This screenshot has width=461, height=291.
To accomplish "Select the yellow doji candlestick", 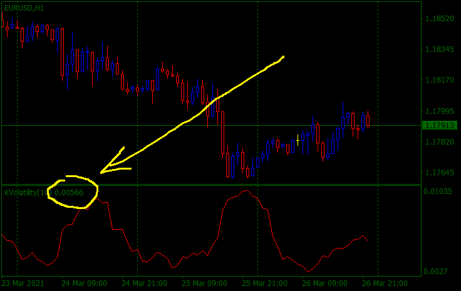I will click(x=298, y=140).
